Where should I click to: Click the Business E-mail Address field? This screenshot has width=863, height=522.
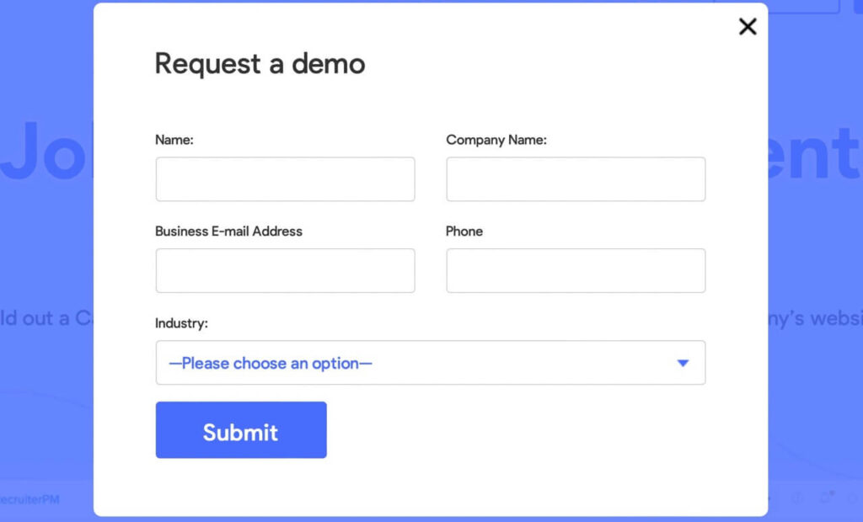(x=285, y=270)
